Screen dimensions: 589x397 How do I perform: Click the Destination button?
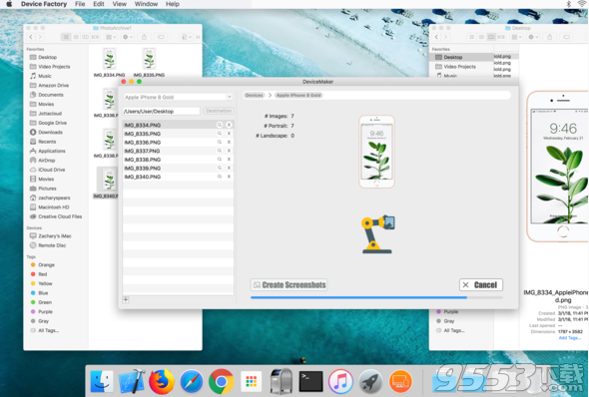pos(219,111)
